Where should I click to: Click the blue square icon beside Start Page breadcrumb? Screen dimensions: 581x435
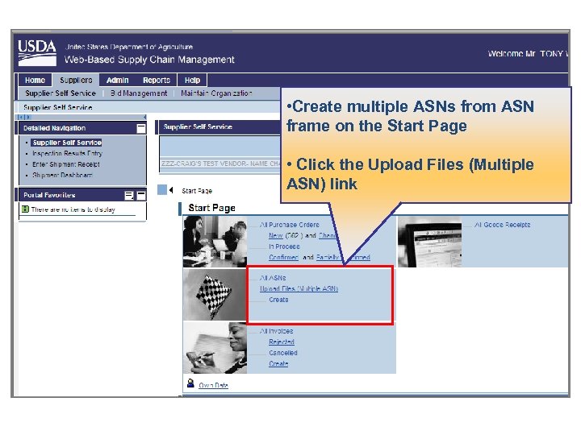(x=162, y=190)
